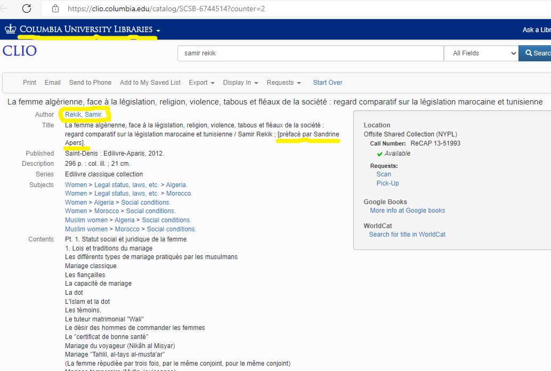Open Algeria in Women Legal status subject
Viewport: 551px width, 371px height.
[176, 184]
